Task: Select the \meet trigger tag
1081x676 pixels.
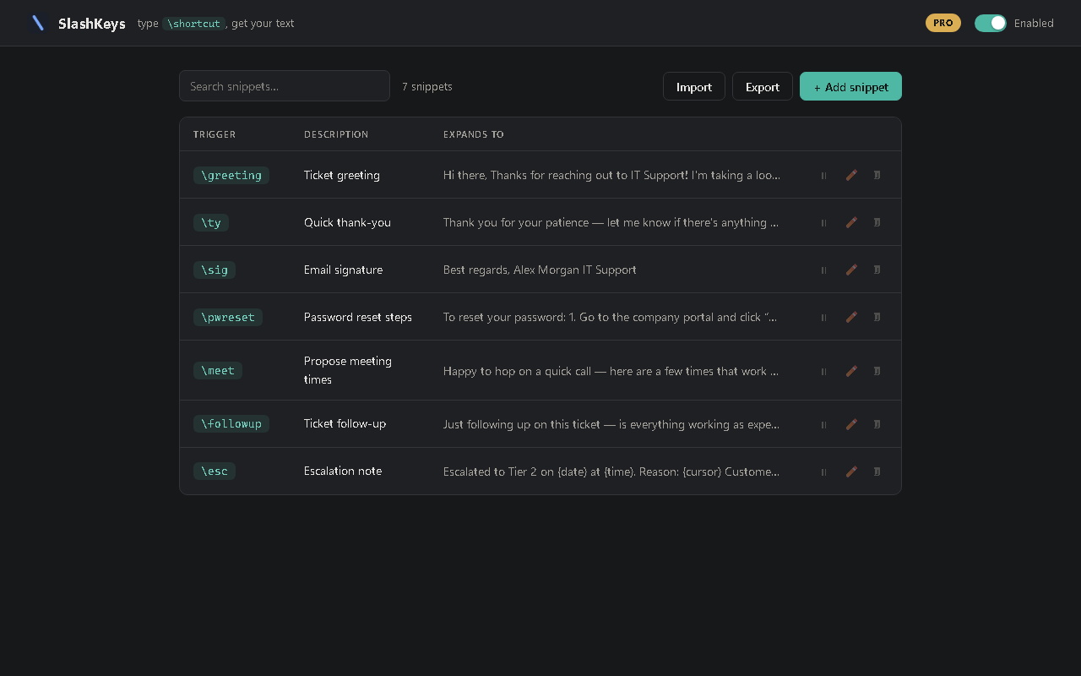Action: pos(218,370)
